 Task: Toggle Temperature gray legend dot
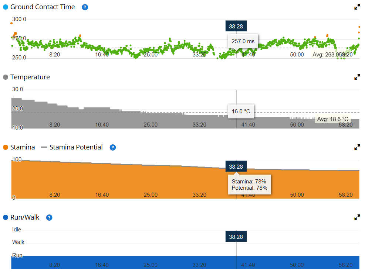[6, 77]
